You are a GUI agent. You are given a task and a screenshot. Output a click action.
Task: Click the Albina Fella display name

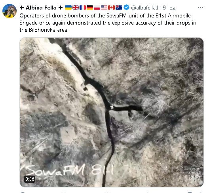coord(41,8)
